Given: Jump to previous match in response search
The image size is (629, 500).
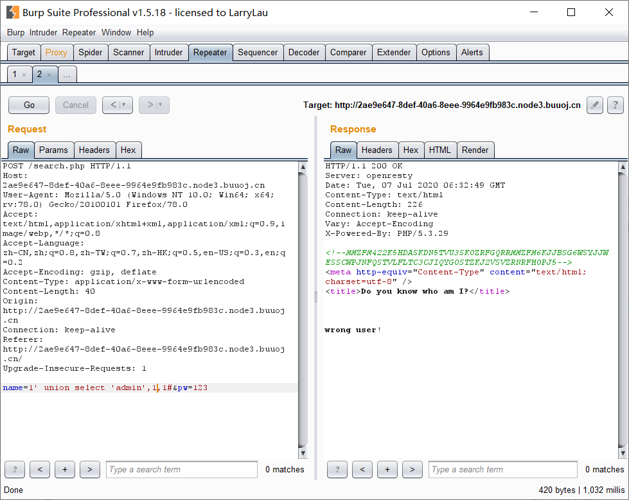Looking at the screenshot, I should pos(362,470).
